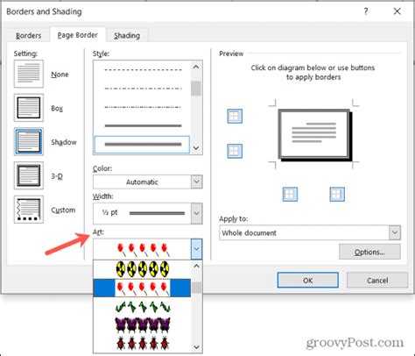Choose the Custom border setting icon
Viewport: 415px width, 356px height.
click(29, 210)
